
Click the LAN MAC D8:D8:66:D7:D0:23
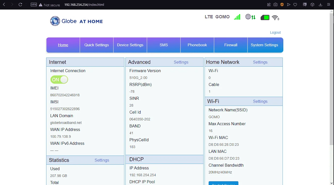[x=224, y=158]
